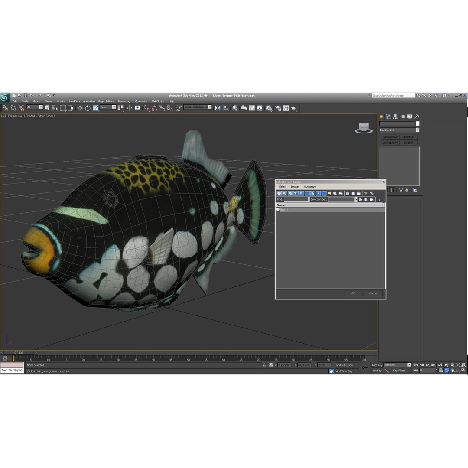Expand the Selection Set dropdown in the dialog
This screenshot has width=468, height=468.
(356, 199)
